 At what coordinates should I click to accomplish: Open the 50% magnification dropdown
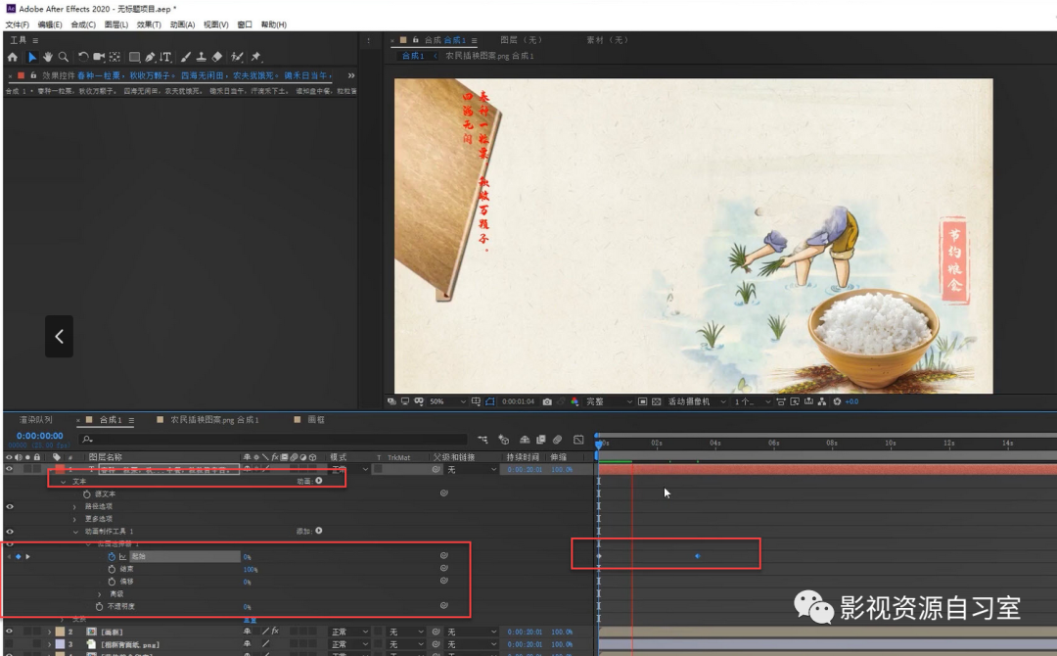point(447,401)
